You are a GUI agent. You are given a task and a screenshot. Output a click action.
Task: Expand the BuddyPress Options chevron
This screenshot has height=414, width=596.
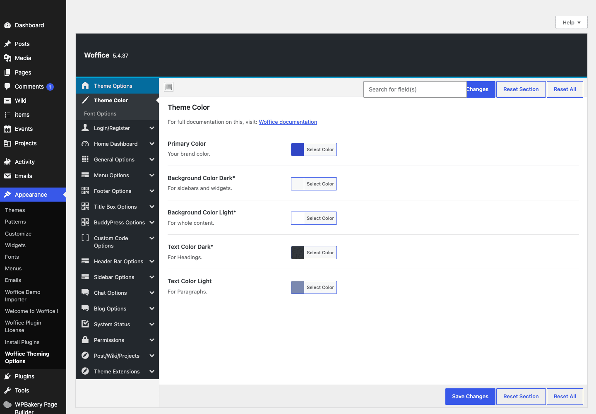[x=152, y=222]
